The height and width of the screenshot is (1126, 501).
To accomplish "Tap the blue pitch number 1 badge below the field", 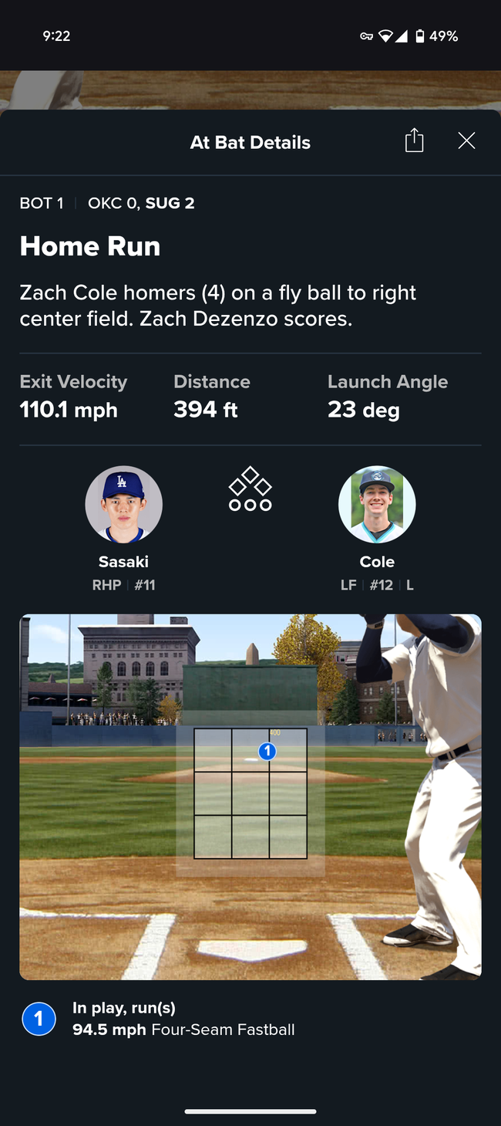I will click(39, 1019).
